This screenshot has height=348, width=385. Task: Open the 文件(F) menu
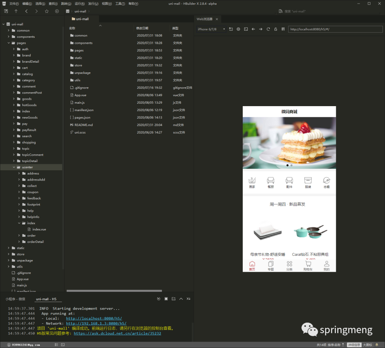pyautogui.click(x=14, y=4)
